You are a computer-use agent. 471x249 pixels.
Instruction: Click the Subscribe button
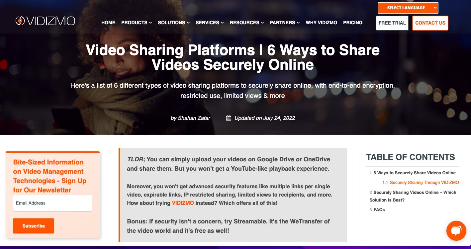[34, 226]
